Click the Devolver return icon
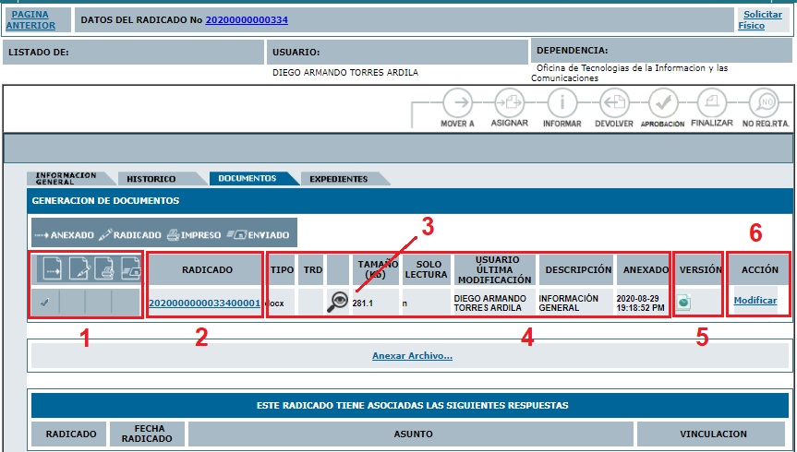797x452 pixels. pos(613,102)
